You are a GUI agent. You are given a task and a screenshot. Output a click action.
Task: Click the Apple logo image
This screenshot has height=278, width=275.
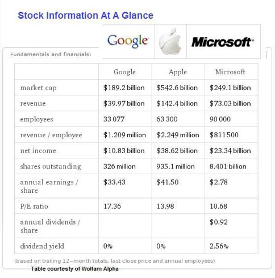(170, 41)
